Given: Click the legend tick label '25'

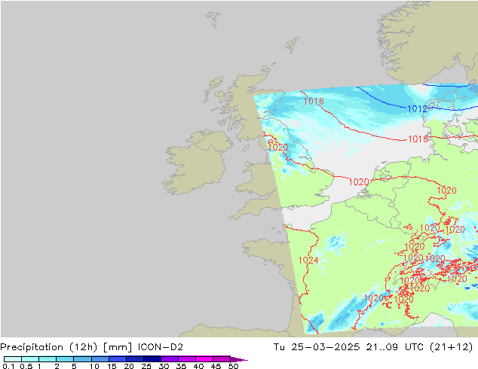Looking at the screenshot, I should [x=146, y=366].
